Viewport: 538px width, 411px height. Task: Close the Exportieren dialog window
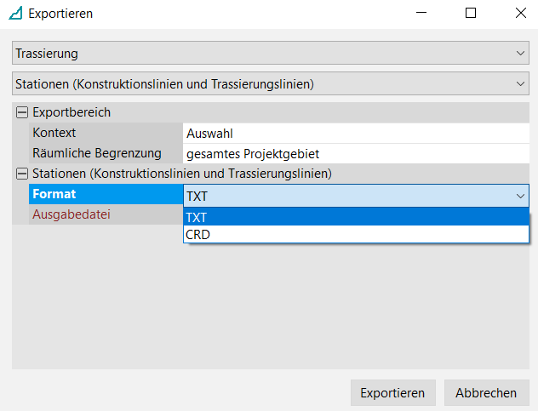[x=519, y=14]
